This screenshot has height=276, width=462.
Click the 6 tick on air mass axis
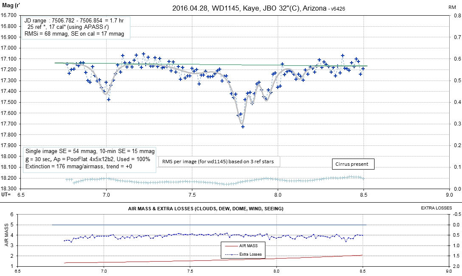point(12,215)
